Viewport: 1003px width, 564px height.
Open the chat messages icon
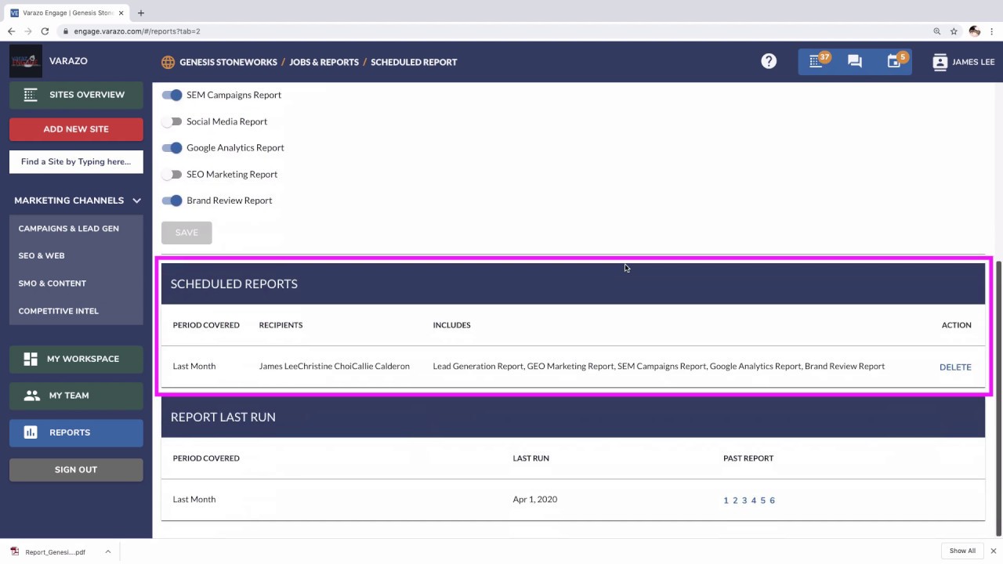pyautogui.click(x=855, y=61)
